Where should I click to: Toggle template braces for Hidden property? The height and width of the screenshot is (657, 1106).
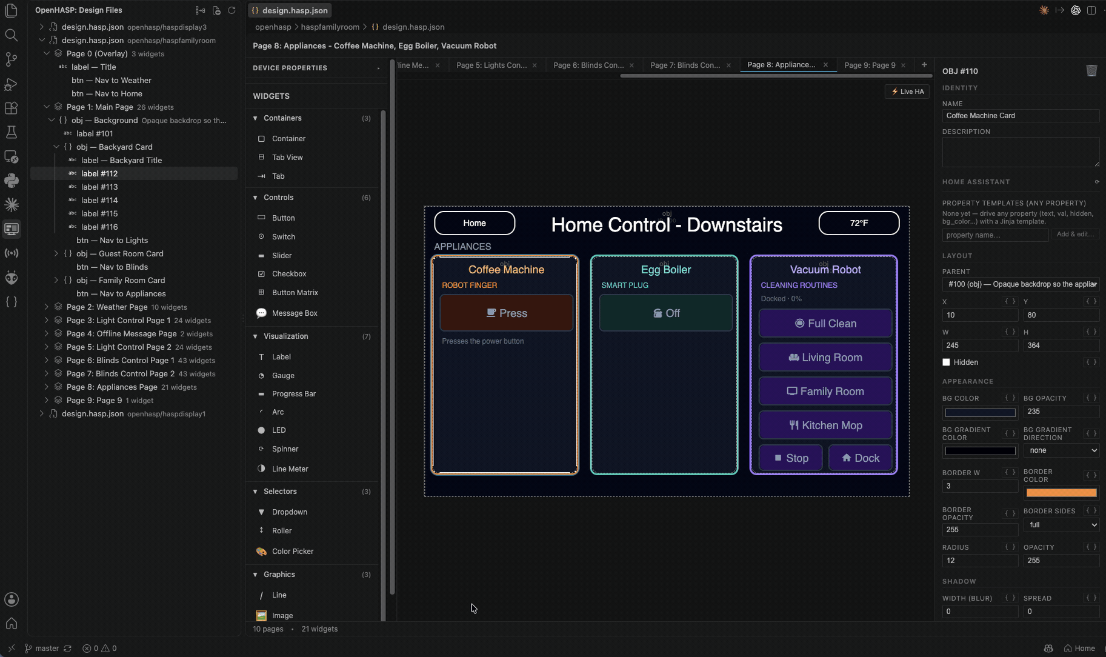1091,362
